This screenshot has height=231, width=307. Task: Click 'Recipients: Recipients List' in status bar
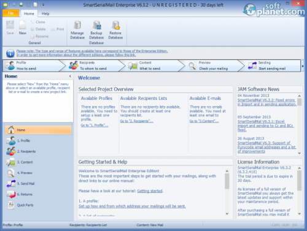click(88, 225)
